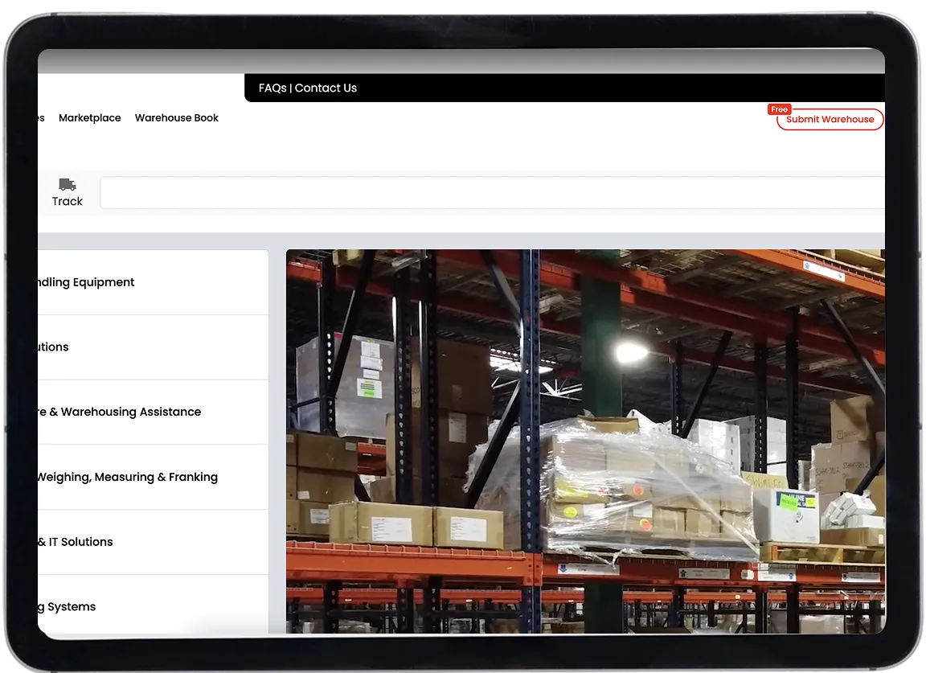The image size is (926, 673).
Task: Open the Warehouse Book menu item
Action: click(x=177, y=118)
